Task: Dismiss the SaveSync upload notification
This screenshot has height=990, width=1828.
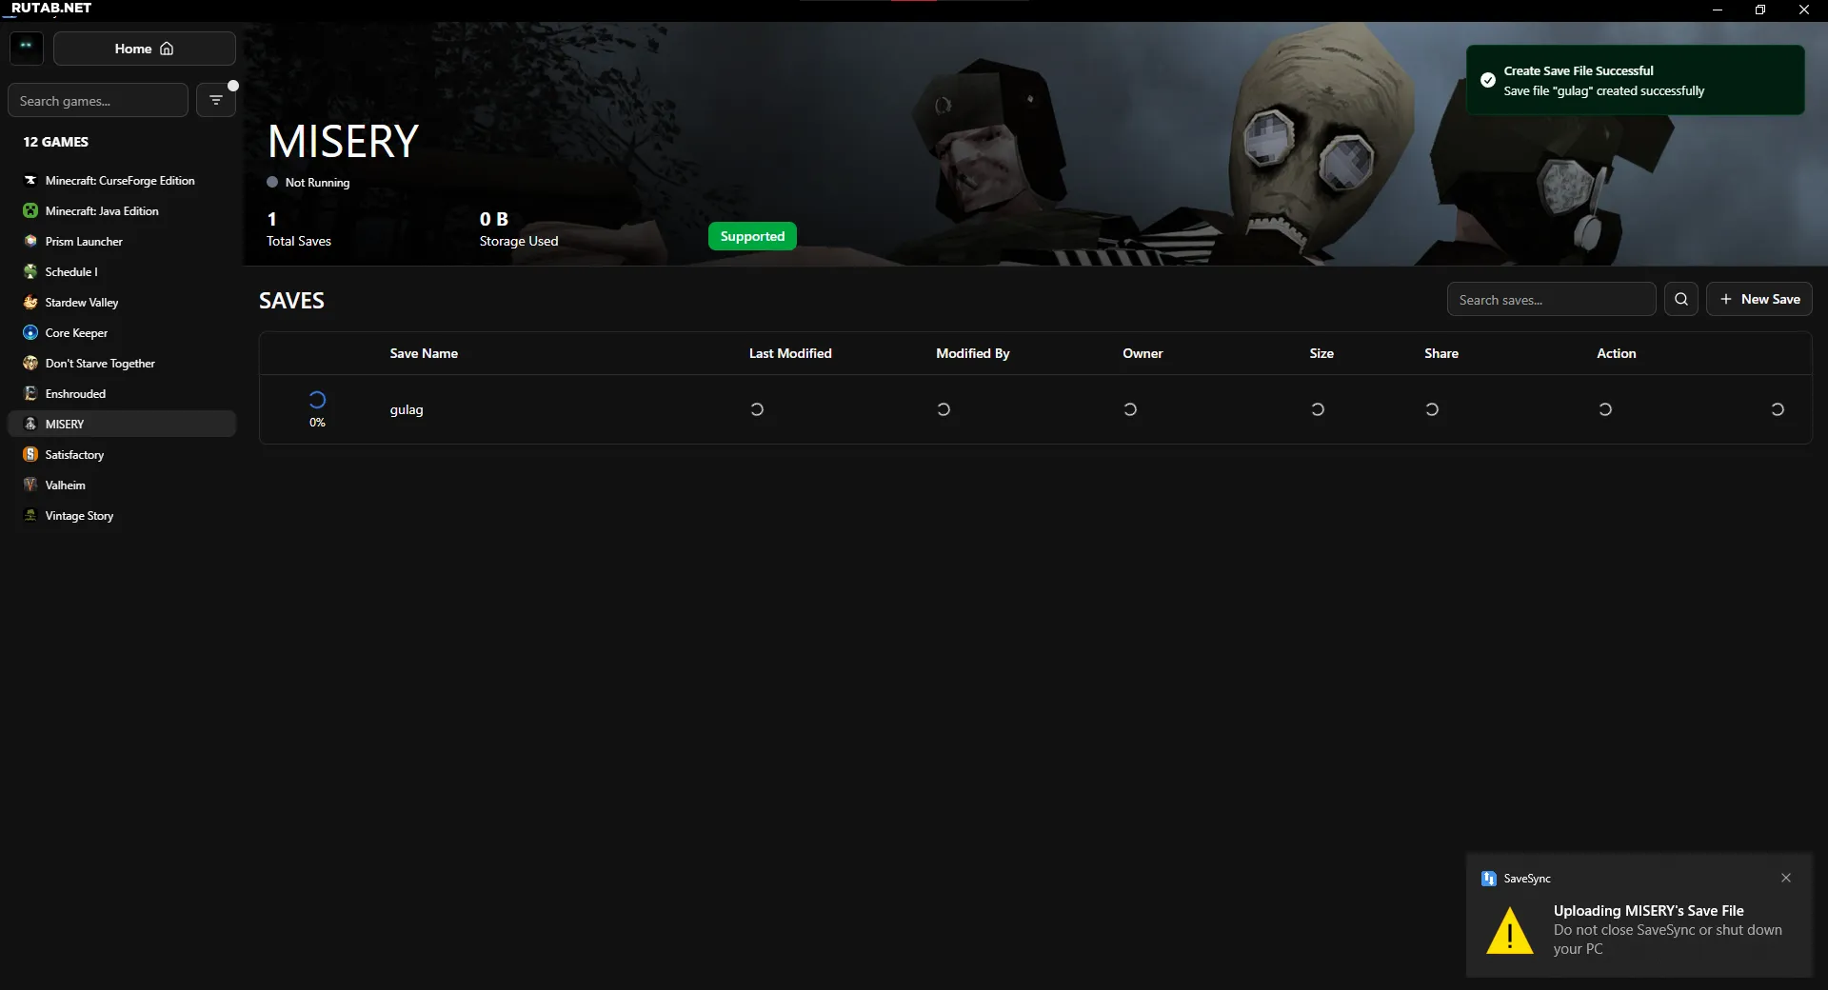Action: coord(1785,878)
